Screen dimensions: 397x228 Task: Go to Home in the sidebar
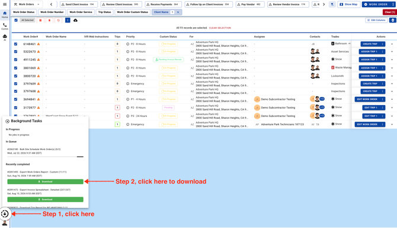(x=5, y=15)
